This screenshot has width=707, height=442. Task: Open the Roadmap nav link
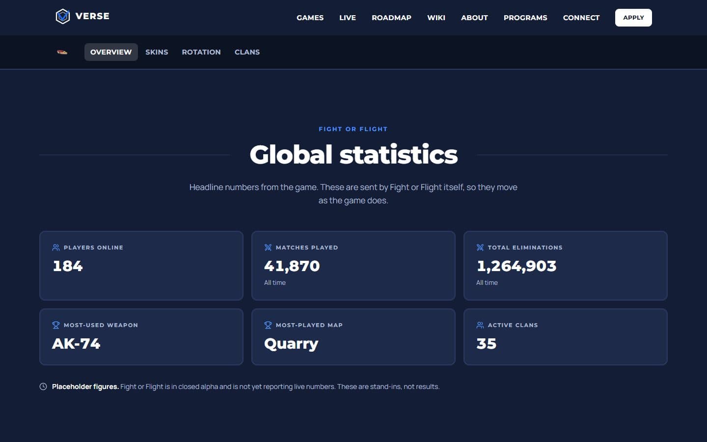coord(391,18)
